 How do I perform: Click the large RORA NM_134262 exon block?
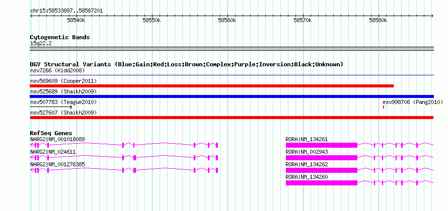click(x=322, y=170)
